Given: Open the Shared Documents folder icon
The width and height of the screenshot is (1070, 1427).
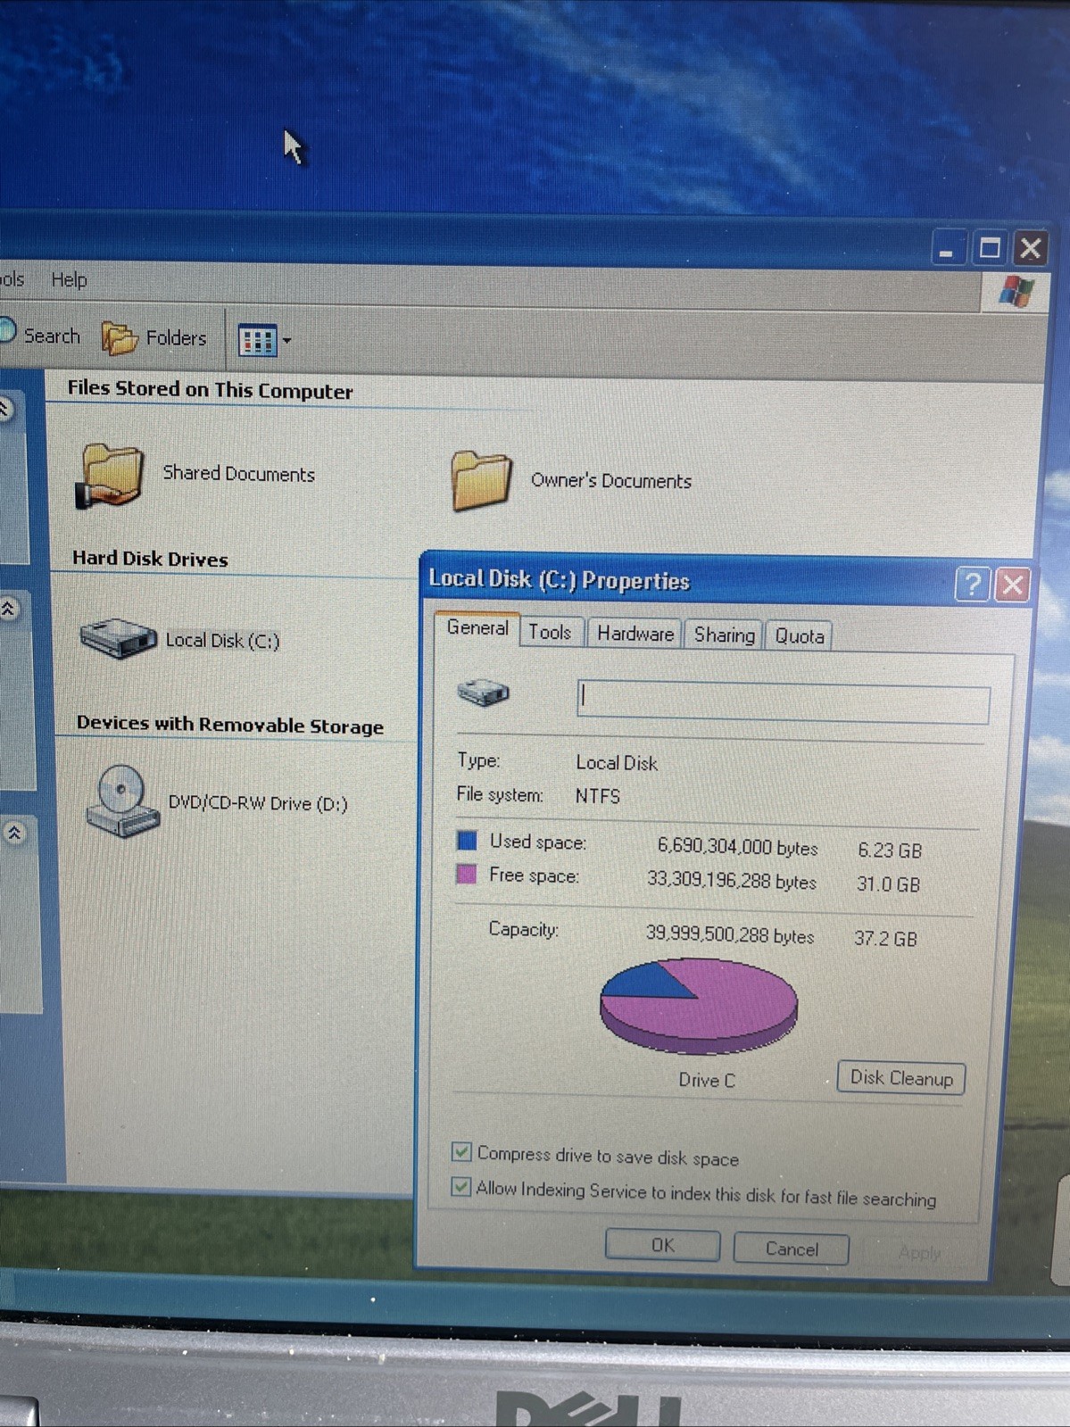Looking at the screenshot, I should pos(111,476).
